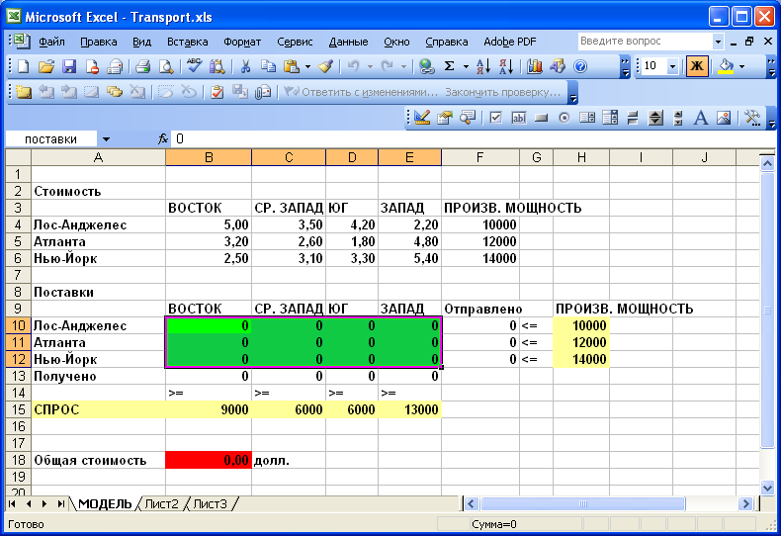This screenshot has width=781, height=536.
Task: Expand the Paste options dropdown arrow
Action: (307, 66)
